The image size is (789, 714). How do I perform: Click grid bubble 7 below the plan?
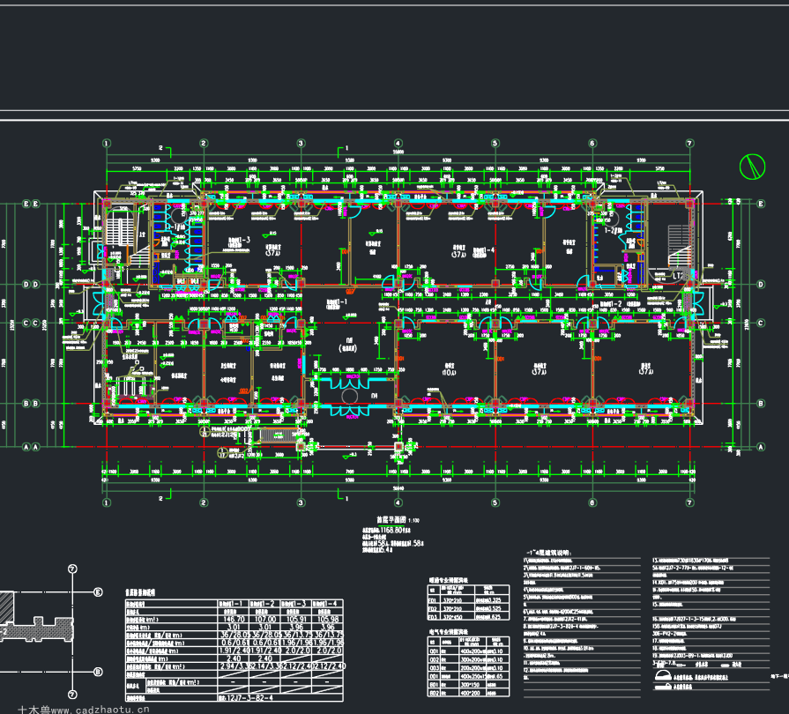690,502
